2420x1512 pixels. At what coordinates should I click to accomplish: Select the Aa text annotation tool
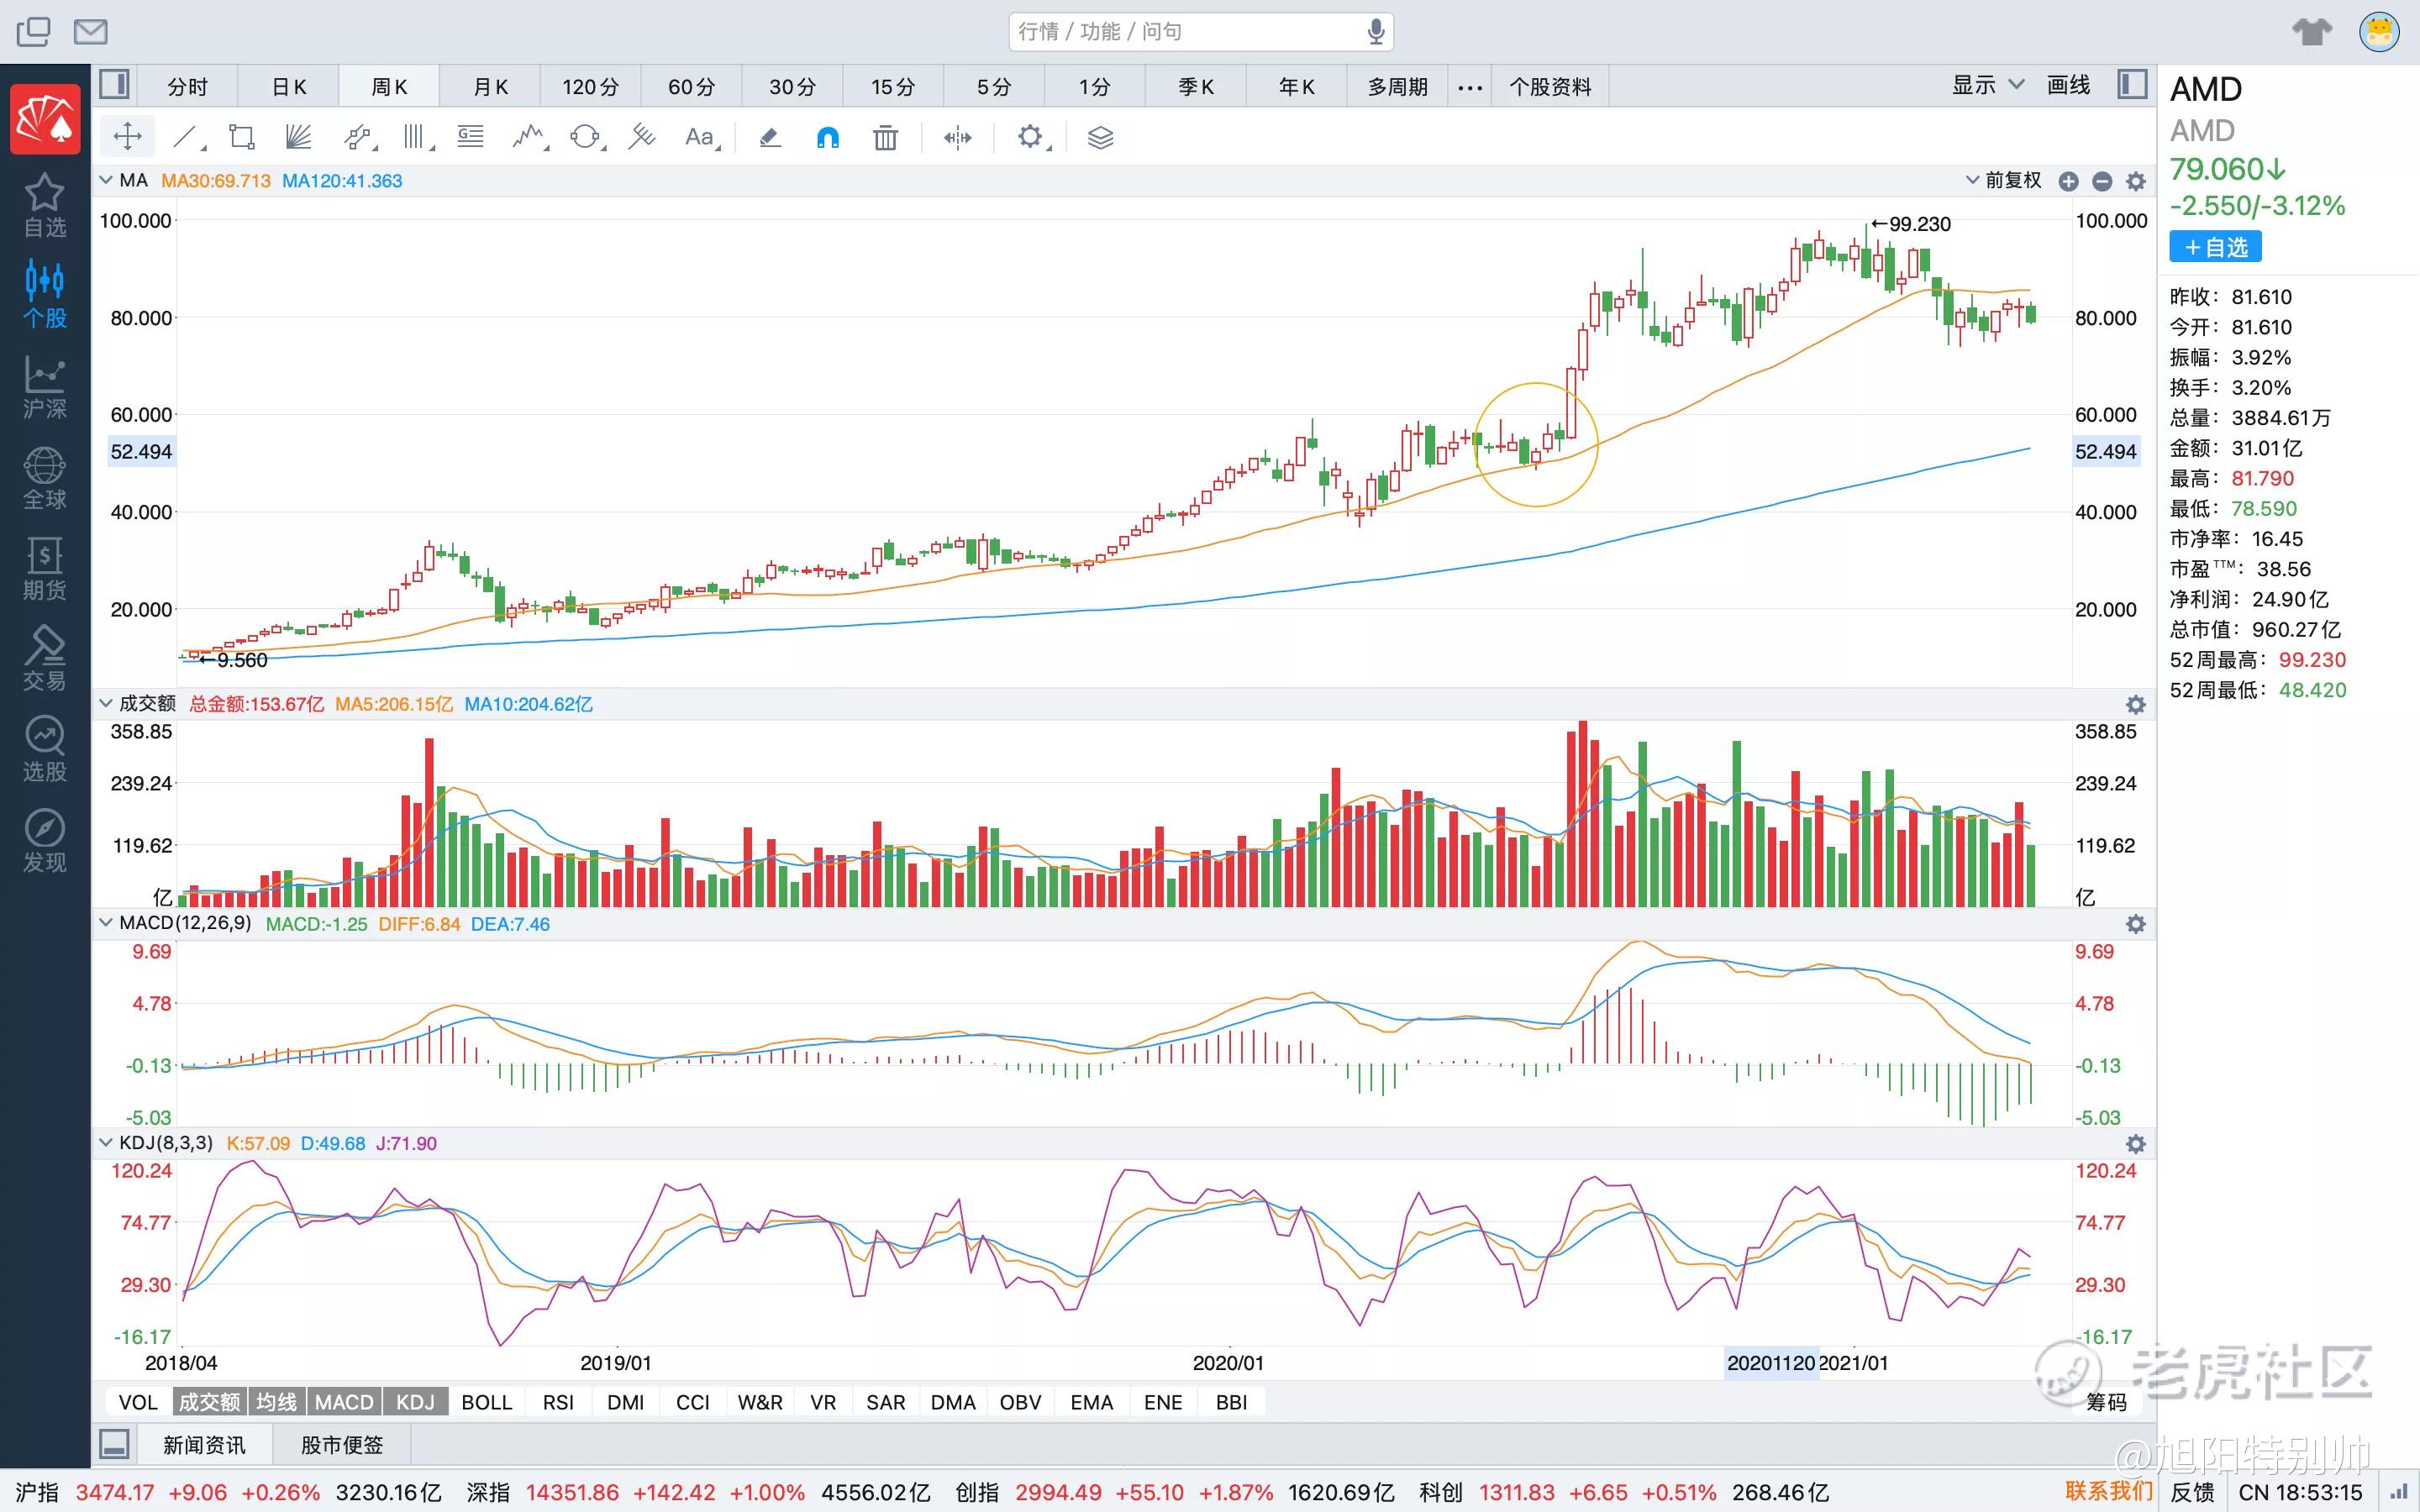point(701,137)
